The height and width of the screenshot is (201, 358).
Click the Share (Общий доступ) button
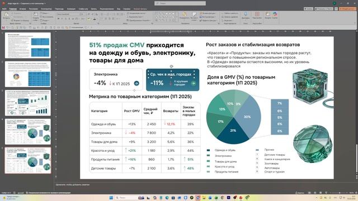tap(347, 9)
